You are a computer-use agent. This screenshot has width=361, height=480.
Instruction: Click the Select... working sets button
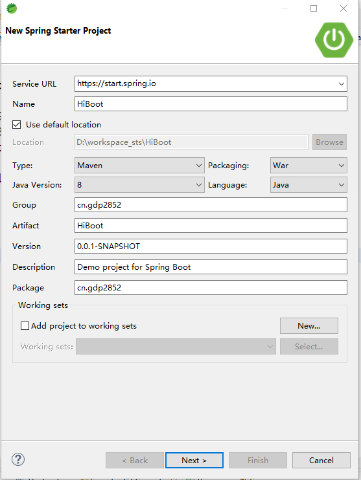click(x=309, y=347)
